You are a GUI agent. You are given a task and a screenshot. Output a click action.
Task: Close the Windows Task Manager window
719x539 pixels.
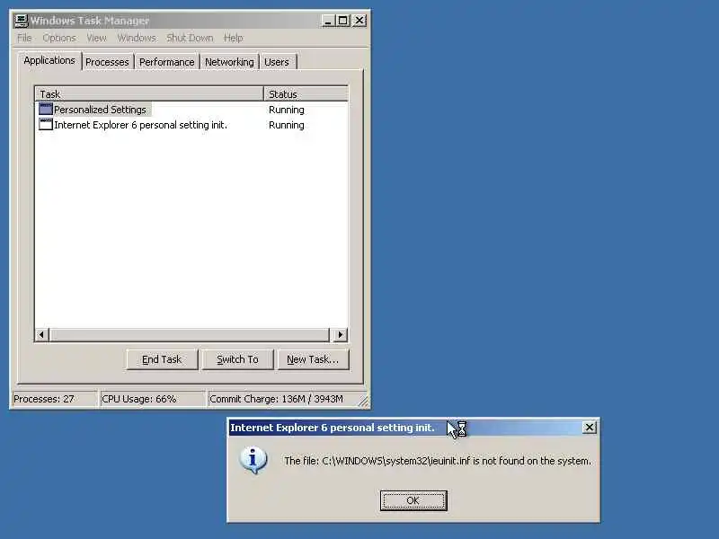pos(359,21)
